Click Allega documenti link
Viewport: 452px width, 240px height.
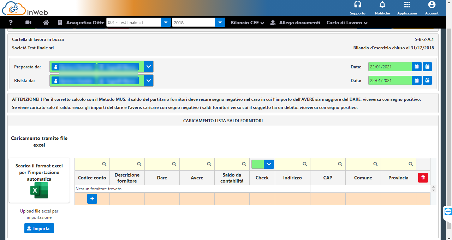[295, 23]
